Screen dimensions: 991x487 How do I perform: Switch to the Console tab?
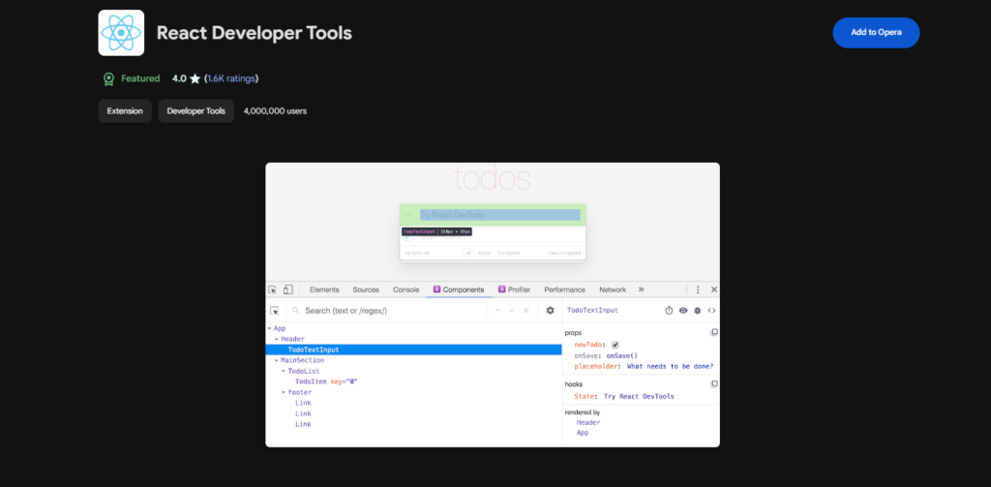point(406,289)
